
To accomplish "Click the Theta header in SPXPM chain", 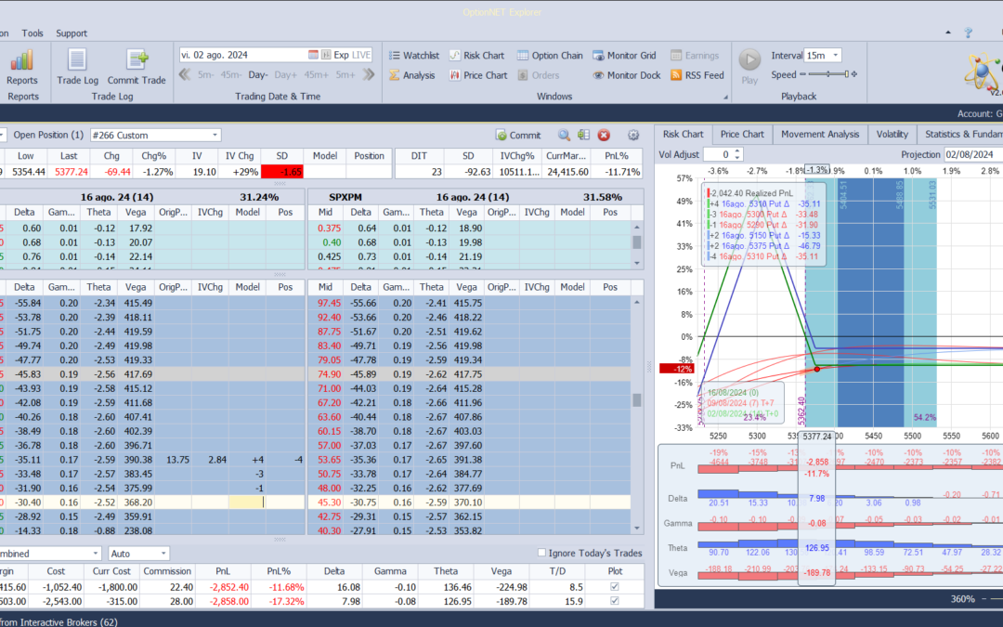I will [x=431, y=212].
